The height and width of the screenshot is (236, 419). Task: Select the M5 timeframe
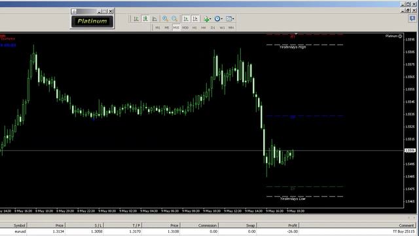coord(167,28)
